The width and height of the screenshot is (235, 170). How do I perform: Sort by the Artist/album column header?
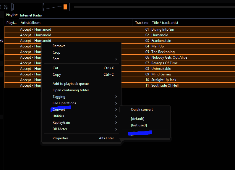point(76,23)
